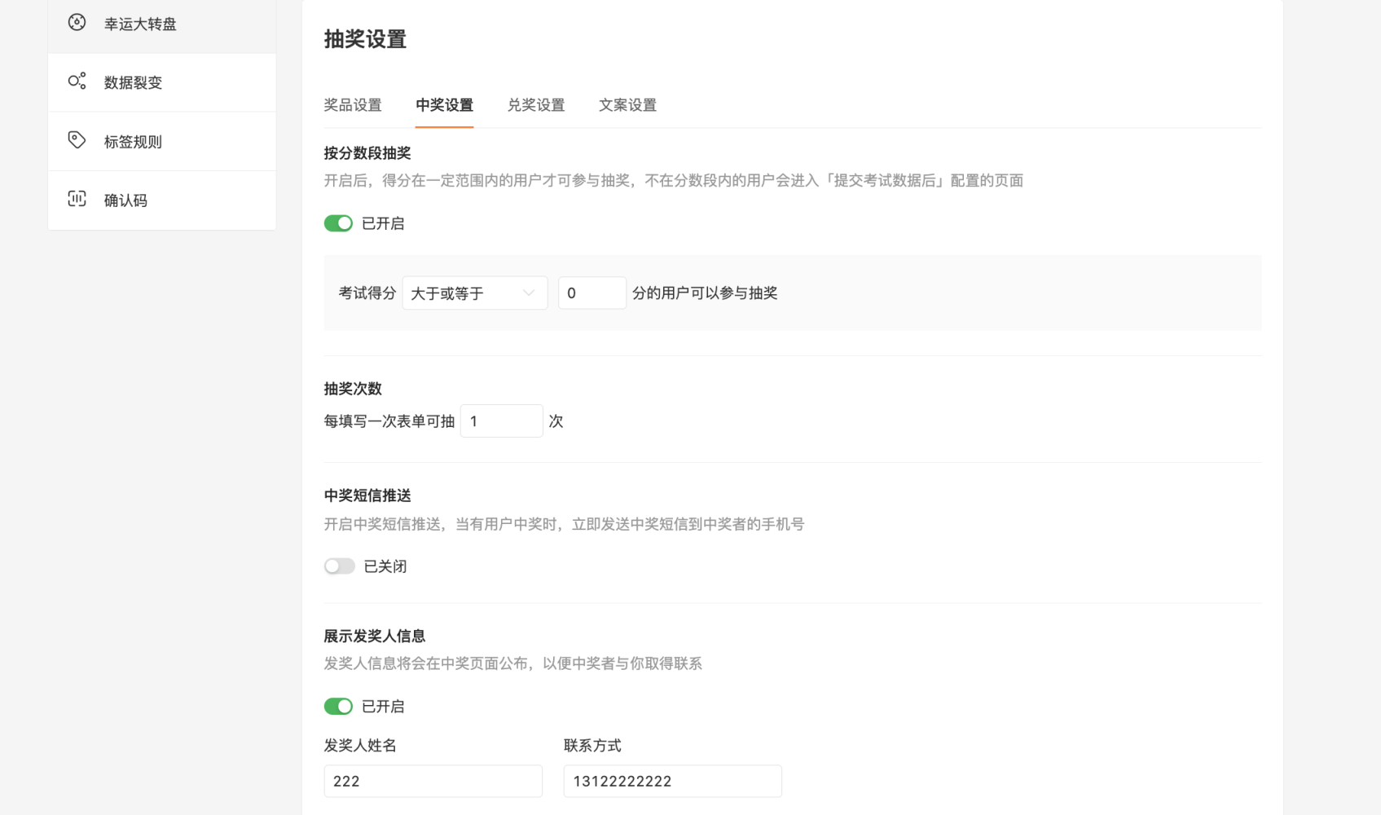Click the 抽奖次数 section title

353,389
